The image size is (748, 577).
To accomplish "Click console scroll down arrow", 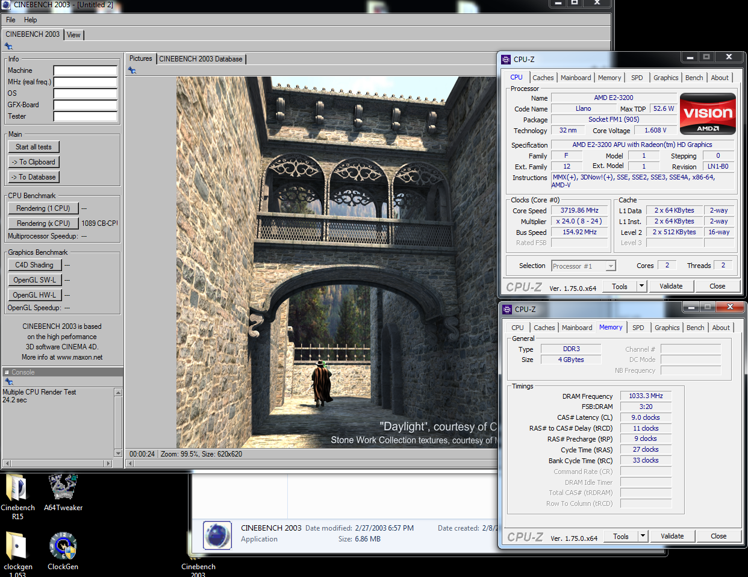I will click(118, 453).
